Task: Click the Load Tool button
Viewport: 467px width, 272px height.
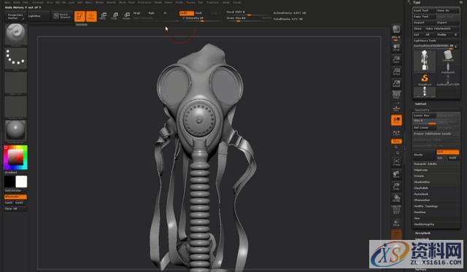Action: (x=425, y=10)
